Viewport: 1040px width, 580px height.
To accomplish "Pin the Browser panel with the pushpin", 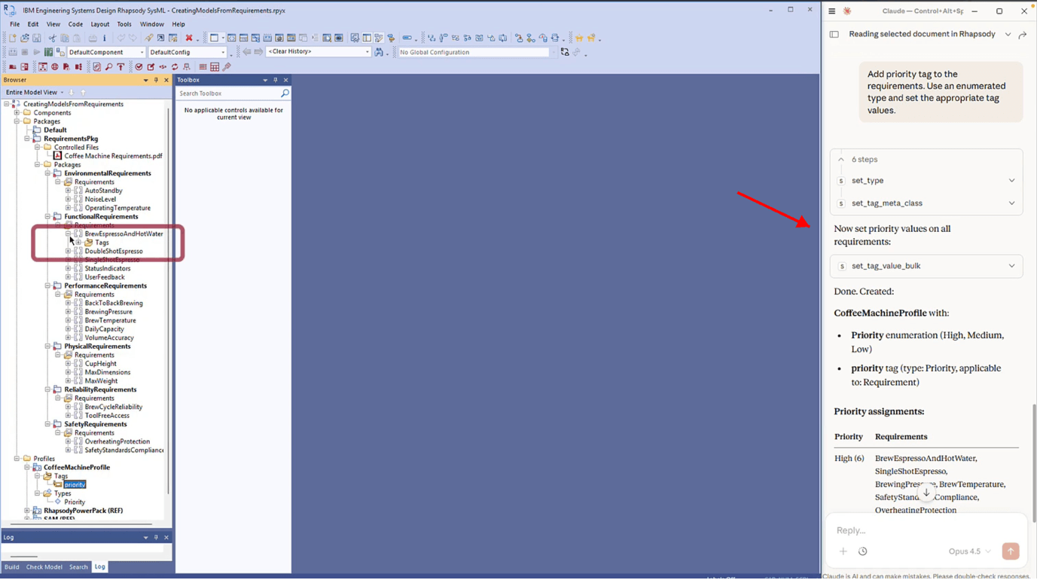I will 156,80.
